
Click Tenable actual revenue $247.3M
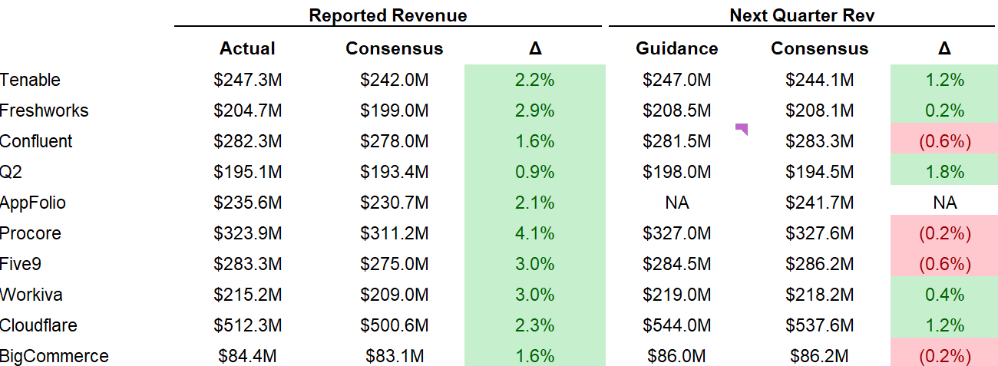click(247, 80)
